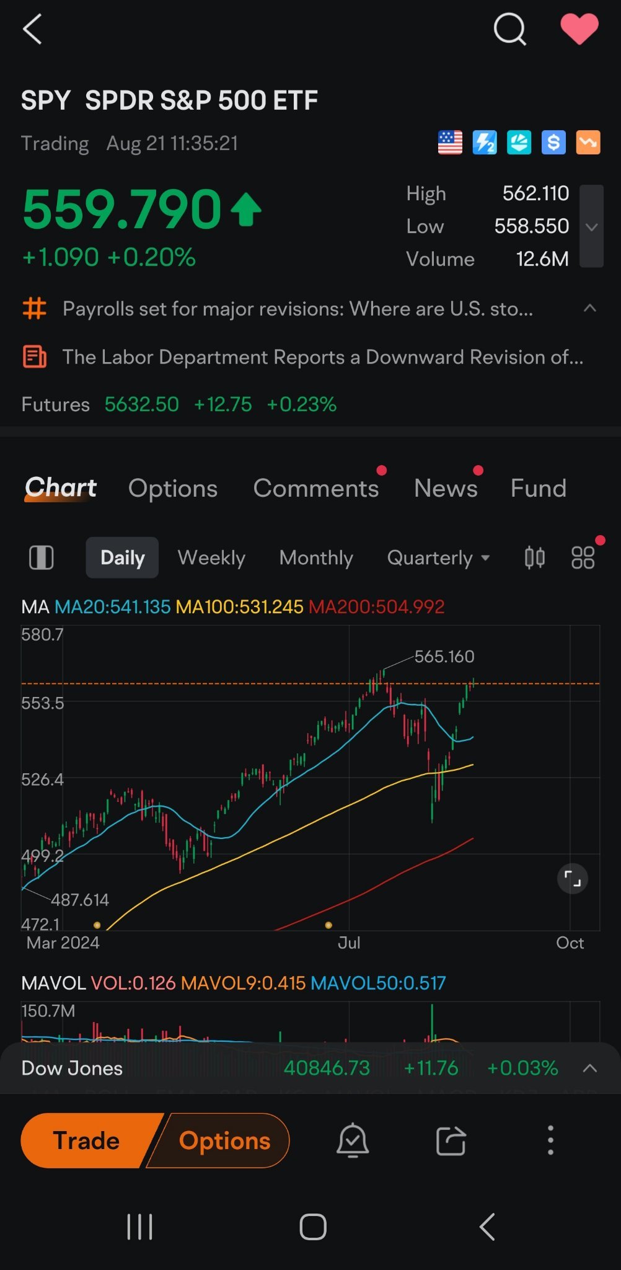Viewport: 621px width, 1270px height.
Task: Tap the event dot near Jul
Action: (328, 925)
